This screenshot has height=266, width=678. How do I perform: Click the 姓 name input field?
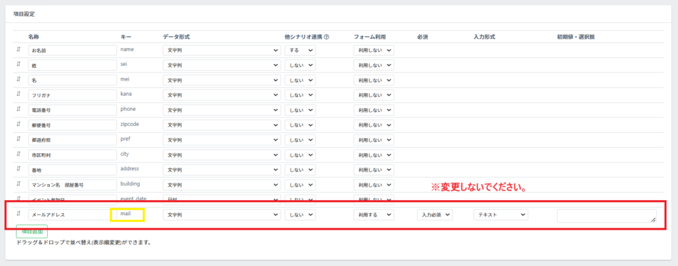pyautogui.click(x=72, y=65)
